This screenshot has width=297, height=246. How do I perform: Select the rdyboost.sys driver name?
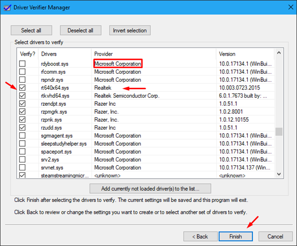[55, 64]
